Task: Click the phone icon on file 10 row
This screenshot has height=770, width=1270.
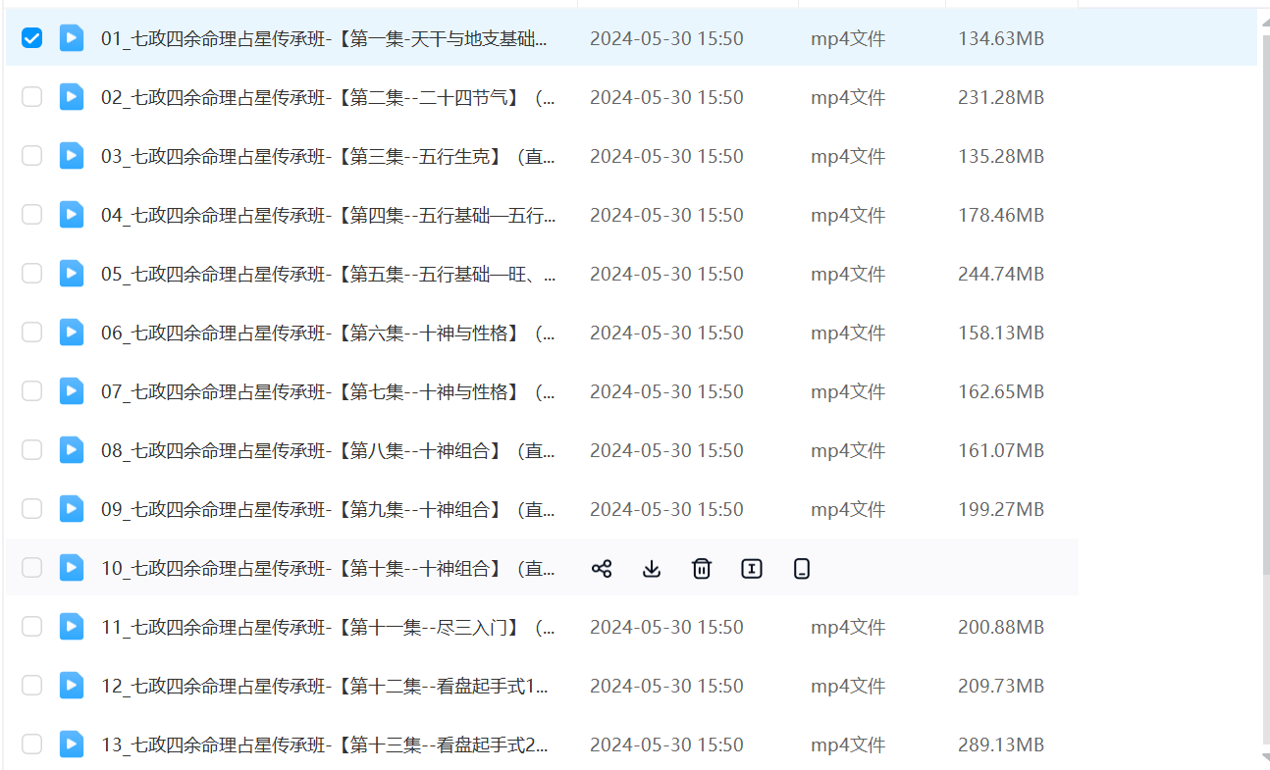Action: tap(802, 568)
